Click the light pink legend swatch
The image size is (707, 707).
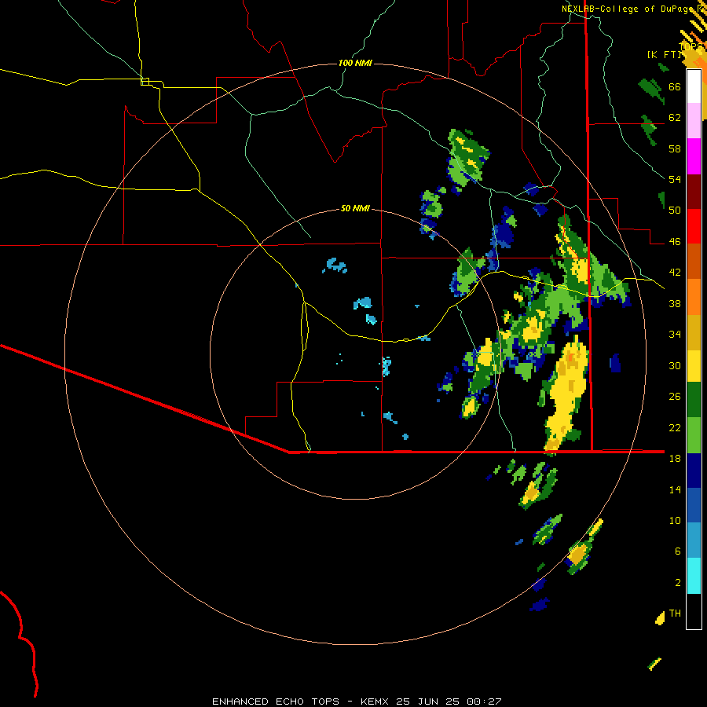click(x=694, y=121)
